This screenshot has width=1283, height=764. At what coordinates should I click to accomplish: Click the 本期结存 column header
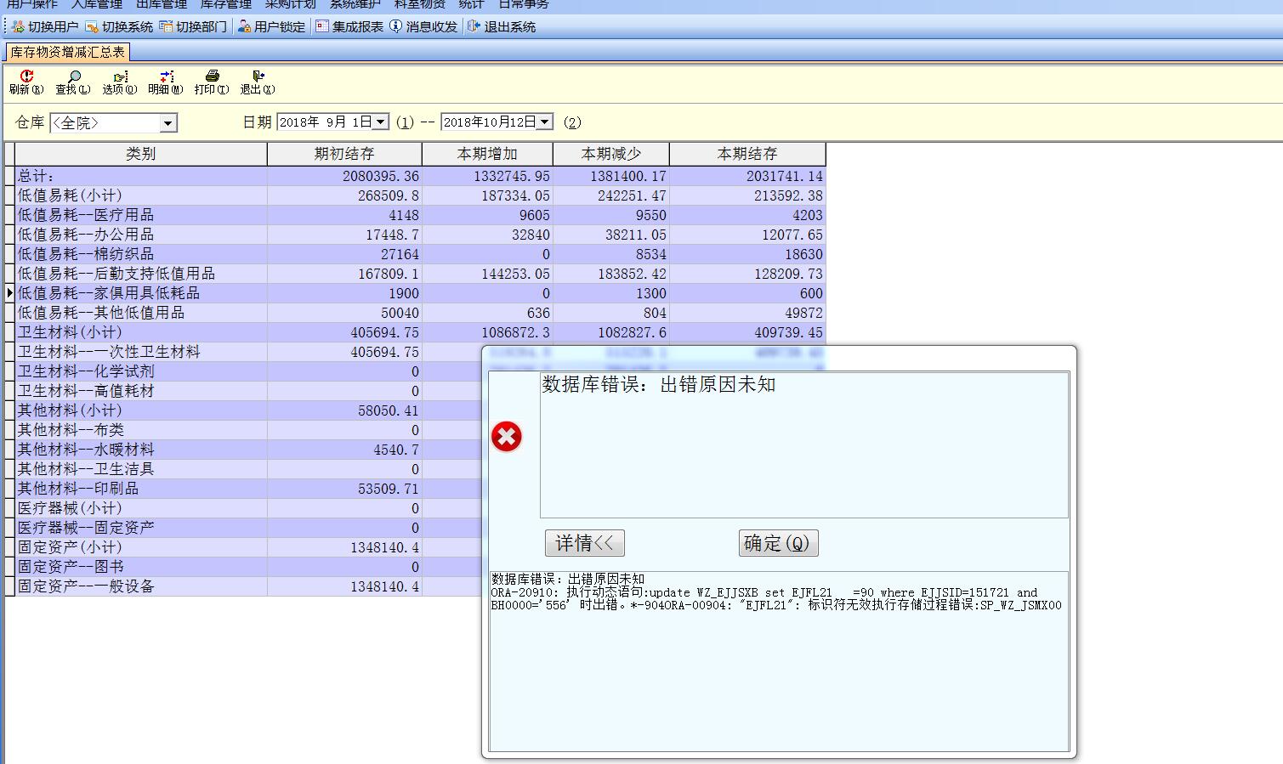pyautogui.click(x=747, y=154)
